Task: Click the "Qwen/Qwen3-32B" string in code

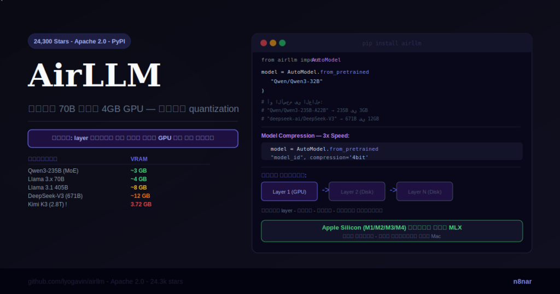Action: click(296, 81)
